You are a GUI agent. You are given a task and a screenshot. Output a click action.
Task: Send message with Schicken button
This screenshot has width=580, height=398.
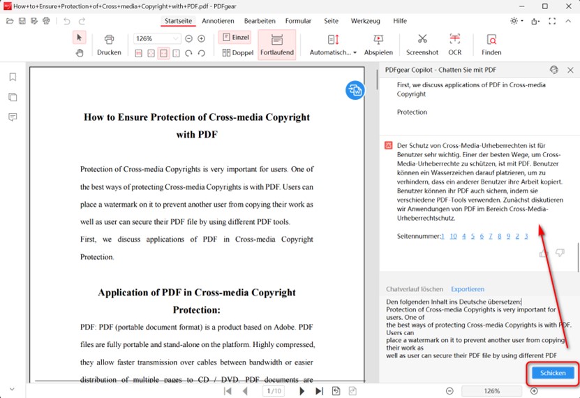553,373
